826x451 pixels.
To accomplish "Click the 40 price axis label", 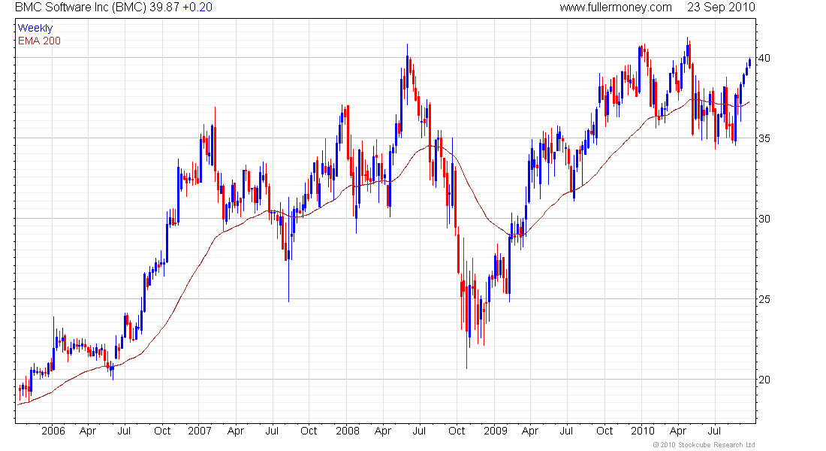I will [764, 58].
